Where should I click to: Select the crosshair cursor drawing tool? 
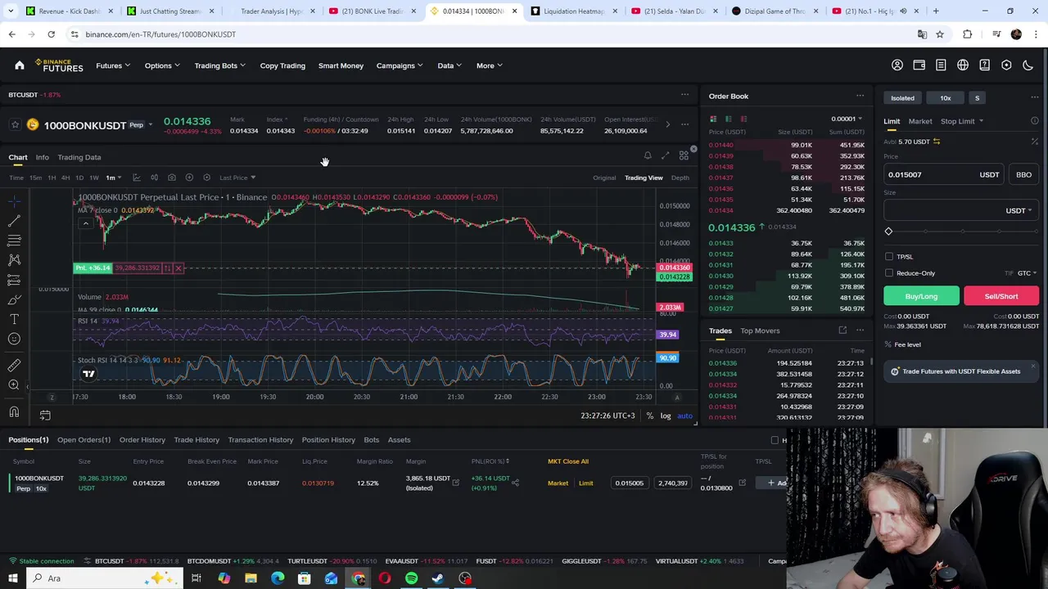pyautogui.click(x=14, y=200)
